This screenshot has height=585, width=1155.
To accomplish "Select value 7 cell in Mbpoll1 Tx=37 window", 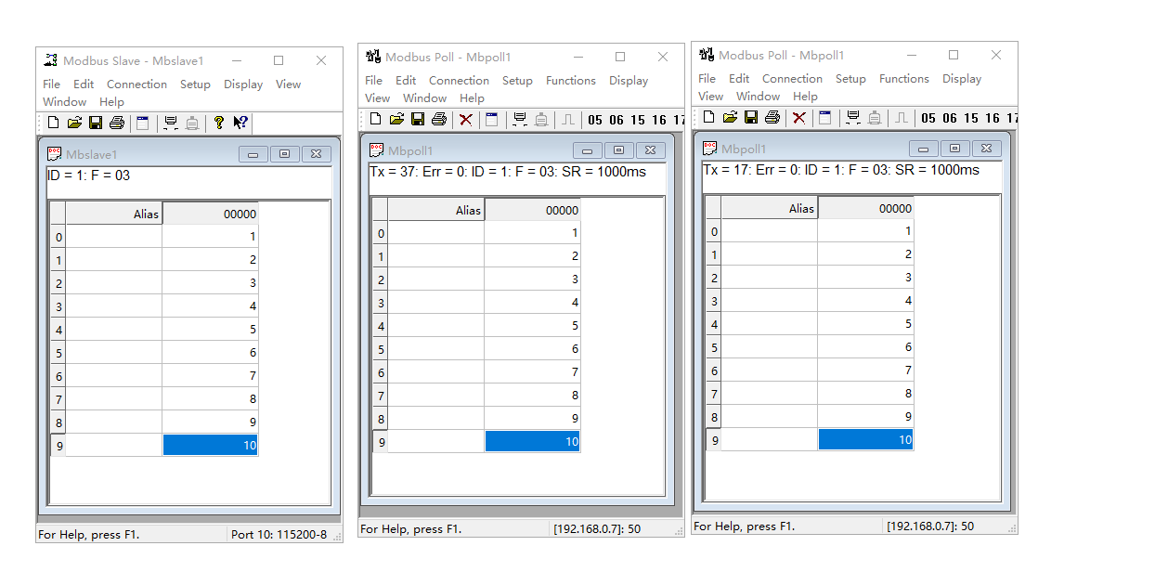I will pos(533,372).
